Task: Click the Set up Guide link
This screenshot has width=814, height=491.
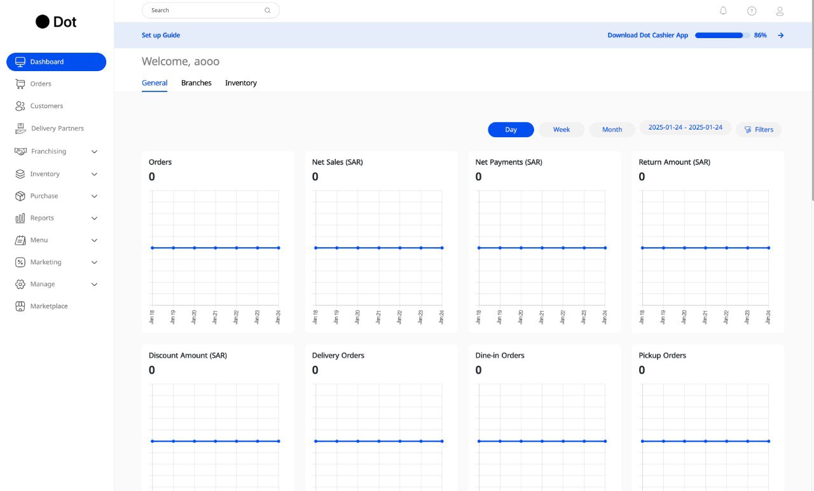Action: [x=161, y=36]
